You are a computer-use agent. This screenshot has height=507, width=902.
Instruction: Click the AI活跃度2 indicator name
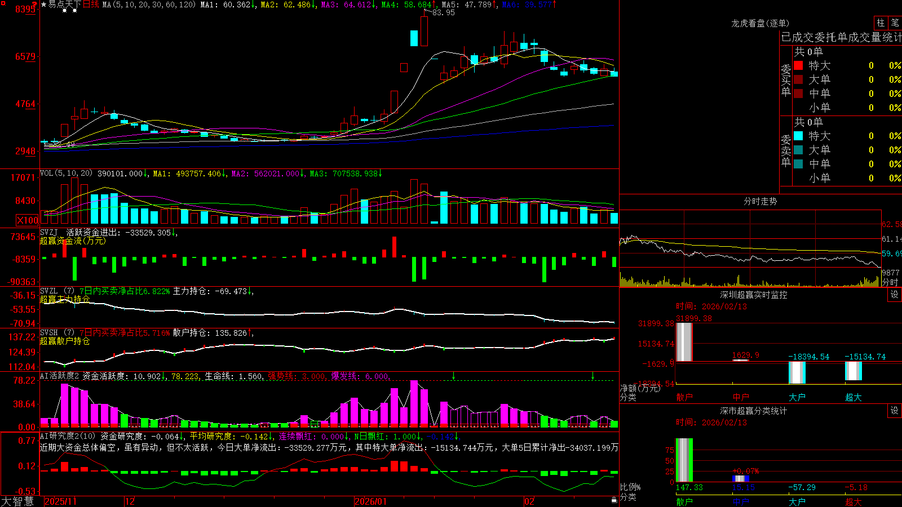pos(59,376)
